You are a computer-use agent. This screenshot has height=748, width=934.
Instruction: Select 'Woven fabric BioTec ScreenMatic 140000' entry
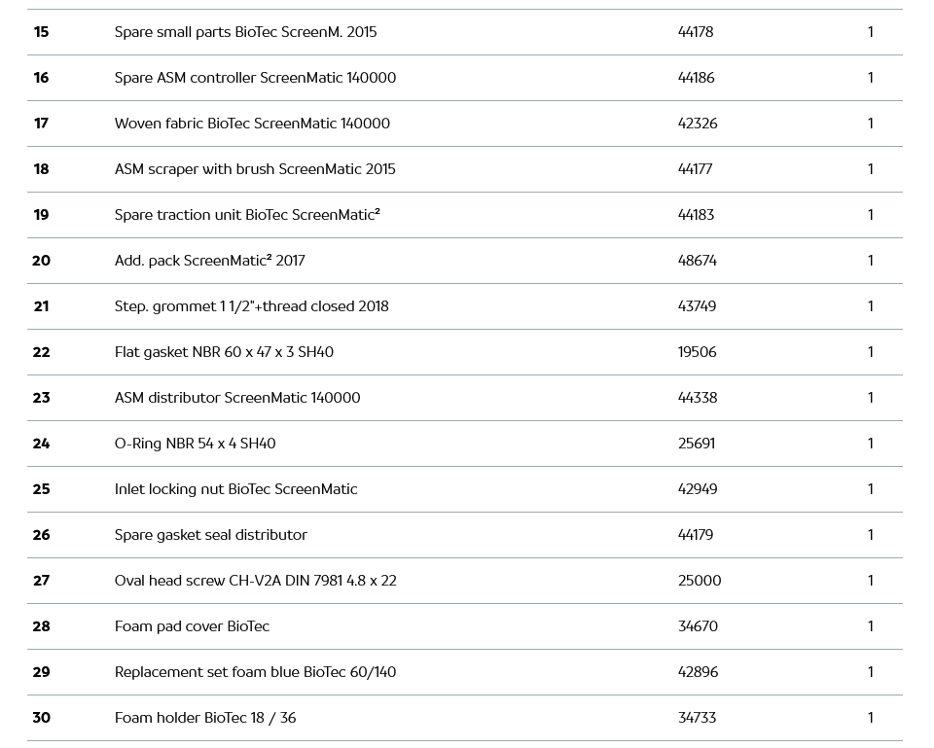(x=252, y=124)
